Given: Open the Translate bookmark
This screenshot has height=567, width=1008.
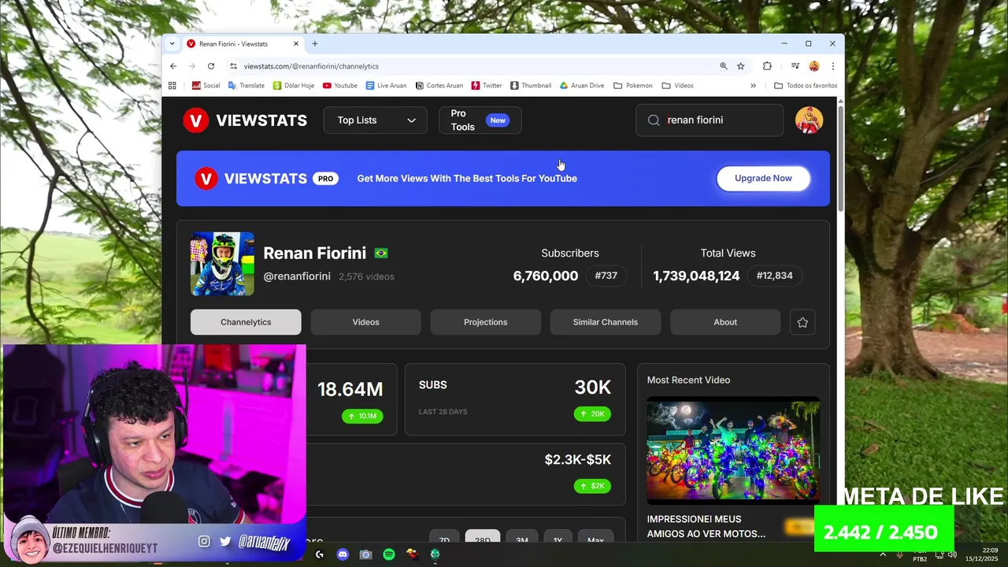Looking at the screenshot, I should click(246, 85).
